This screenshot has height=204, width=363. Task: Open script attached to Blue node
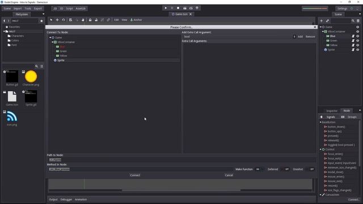(353, 36)
